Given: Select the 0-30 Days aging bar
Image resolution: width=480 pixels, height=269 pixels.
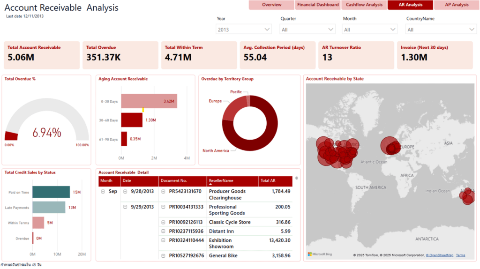Looking at the screenshot, I should point(149,101).
